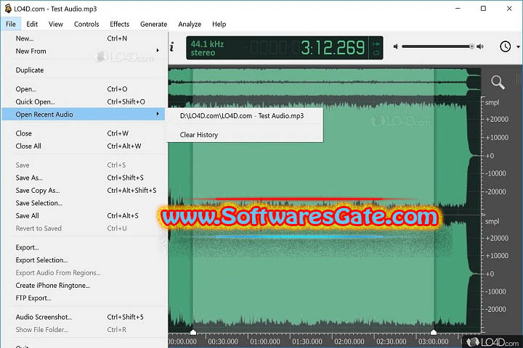The height and width of the screenshot is (348, 523).
Task: Click the overview waveform strip at top
Action: pos(324,81)
